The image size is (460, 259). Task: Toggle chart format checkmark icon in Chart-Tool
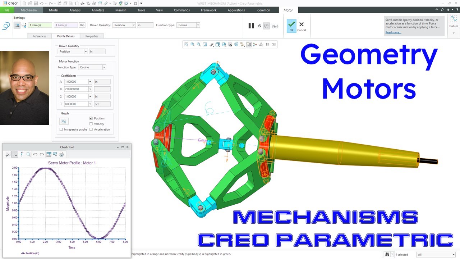point(8,154)
